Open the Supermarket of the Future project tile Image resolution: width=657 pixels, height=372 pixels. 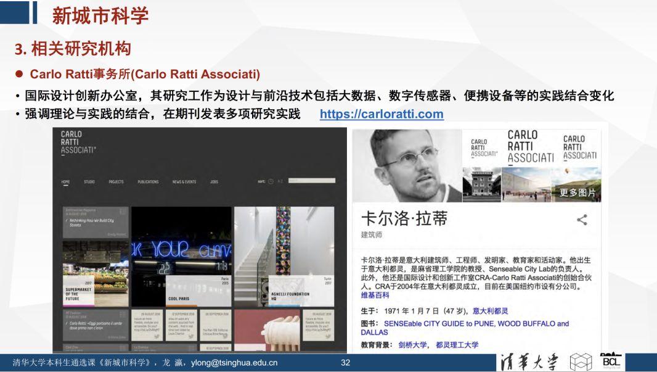coord(96,274)
